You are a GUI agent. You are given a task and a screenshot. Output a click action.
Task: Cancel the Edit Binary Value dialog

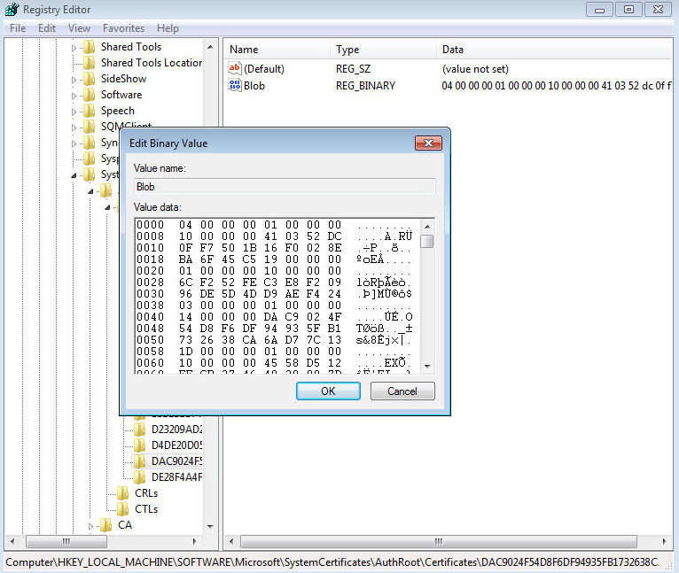(x=402, y=391)
